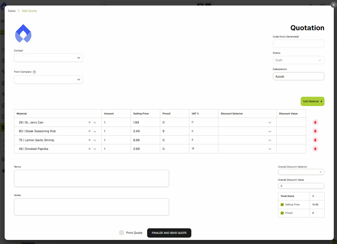Remove the Smoked Paprika line item

315,149
